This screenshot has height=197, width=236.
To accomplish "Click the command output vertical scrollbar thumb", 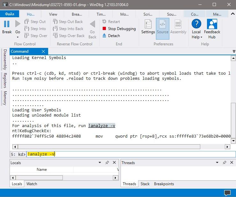I will (x=233, y=120).
